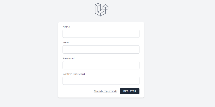Viewport: 215px width, 107px height.
Task: Click empty white area left of Already registered?
Action: (x=78, y=91)
